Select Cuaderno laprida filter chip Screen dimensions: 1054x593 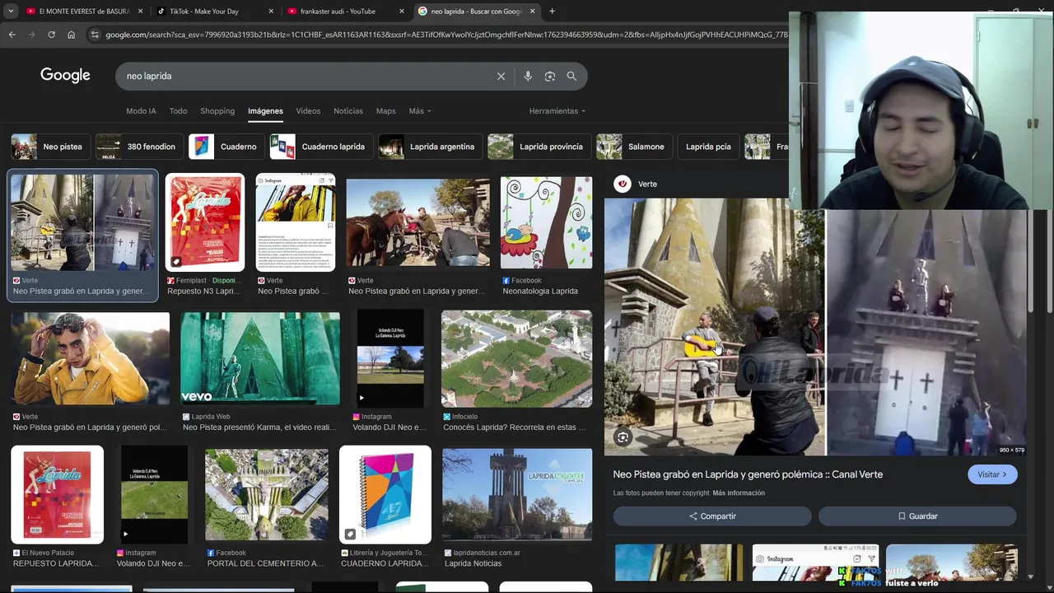(320, 147)
